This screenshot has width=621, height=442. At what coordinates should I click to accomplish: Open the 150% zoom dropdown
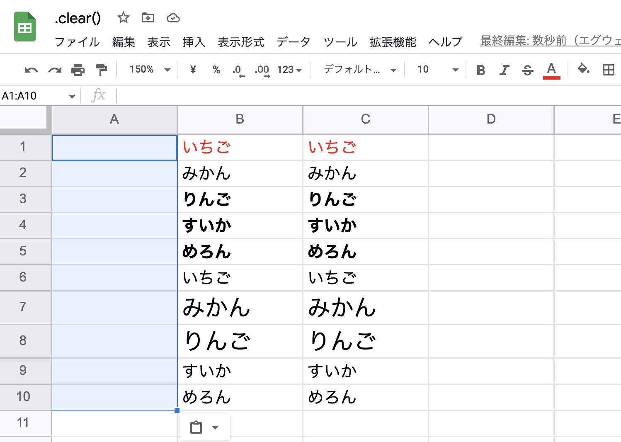[150, 70]
